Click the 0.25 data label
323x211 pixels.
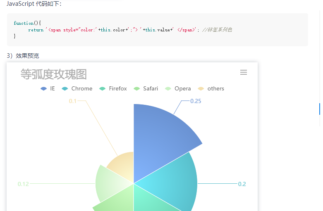pos(196,101)
